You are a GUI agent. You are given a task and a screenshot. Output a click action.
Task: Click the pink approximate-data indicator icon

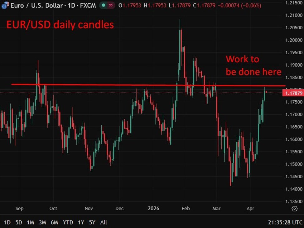[110, 5]
